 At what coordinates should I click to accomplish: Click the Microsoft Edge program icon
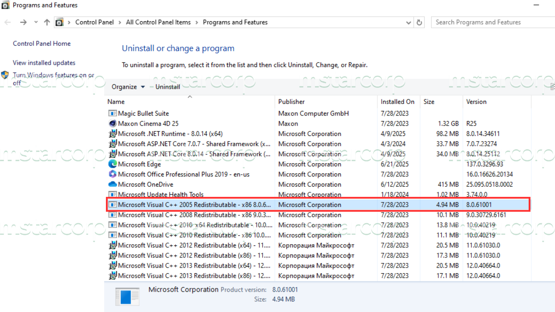(x=112, y=164)
